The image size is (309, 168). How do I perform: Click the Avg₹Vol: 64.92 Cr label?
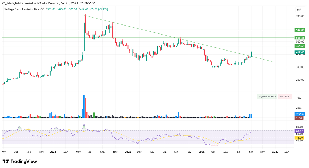point(267,97)
